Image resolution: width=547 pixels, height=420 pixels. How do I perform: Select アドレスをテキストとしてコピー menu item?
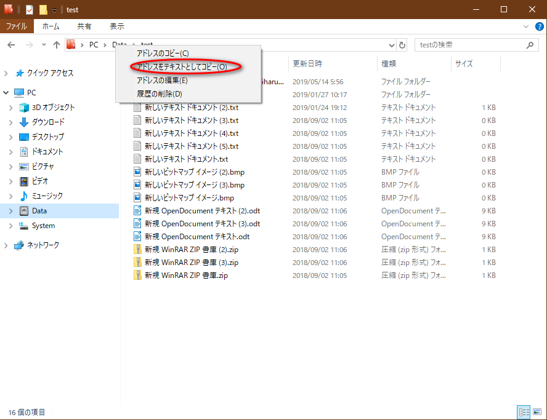click(182, 66)
